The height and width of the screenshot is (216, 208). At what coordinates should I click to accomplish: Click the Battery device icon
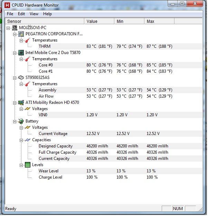coord(21,121)
